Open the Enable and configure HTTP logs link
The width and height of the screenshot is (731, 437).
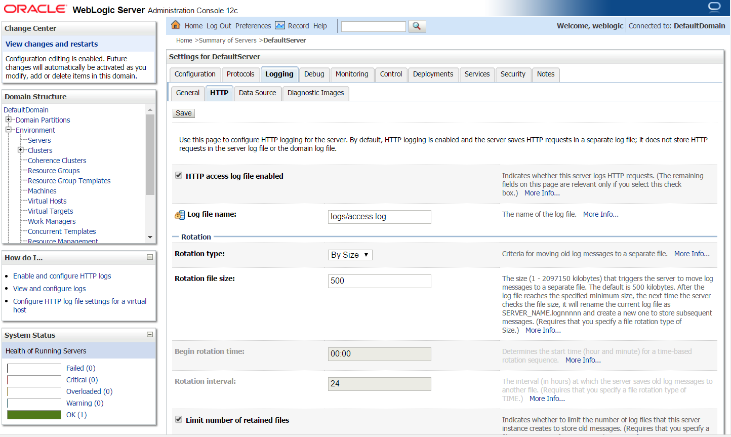click(x=62, y=276)
